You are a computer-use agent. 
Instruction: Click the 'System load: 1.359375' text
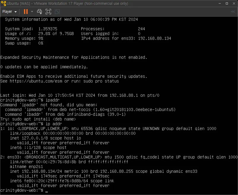point(31,29)
